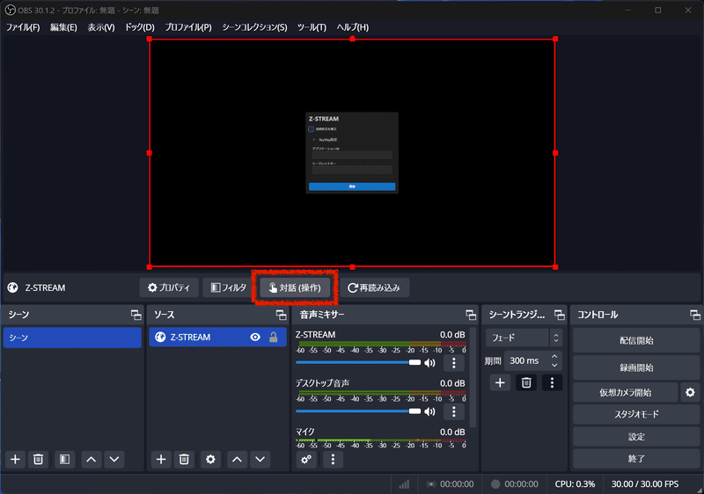Move source up with arrow
Screen dimensions: 704x494
[237, 460]
